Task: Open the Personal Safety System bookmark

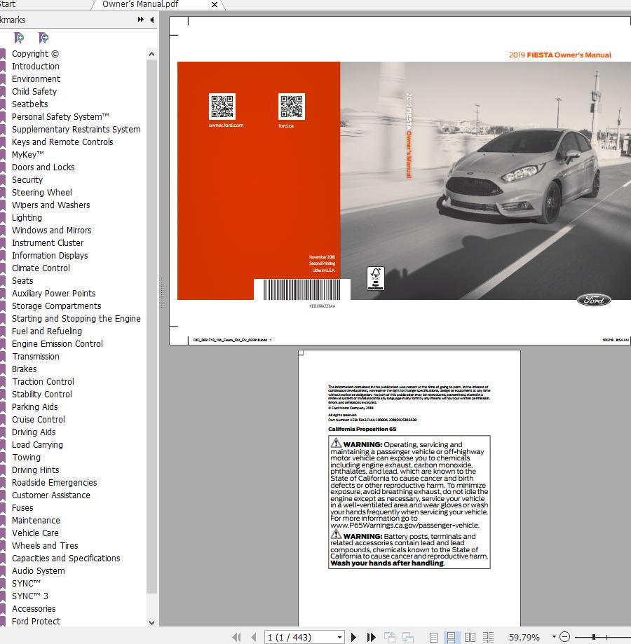Action: (x=61, y=116)
